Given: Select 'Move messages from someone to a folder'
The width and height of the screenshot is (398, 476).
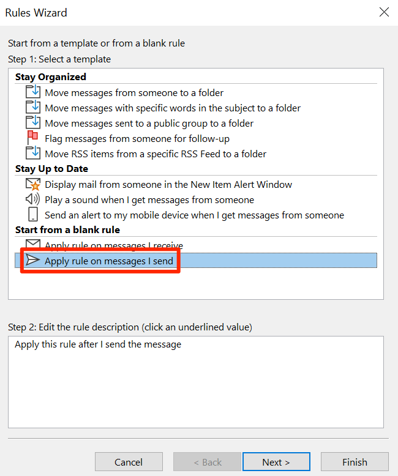Looking at the screenshot, I should coord(134,92).
